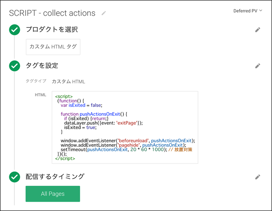The image size is (272, 211).
Task: Edit the プロダクトを選択 section via pencil icon
Action: point(257,30)
